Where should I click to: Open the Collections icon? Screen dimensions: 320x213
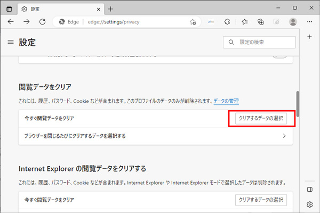(261, 22)
